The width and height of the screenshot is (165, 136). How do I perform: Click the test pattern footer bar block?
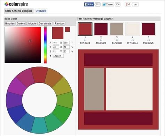(118, 119)
